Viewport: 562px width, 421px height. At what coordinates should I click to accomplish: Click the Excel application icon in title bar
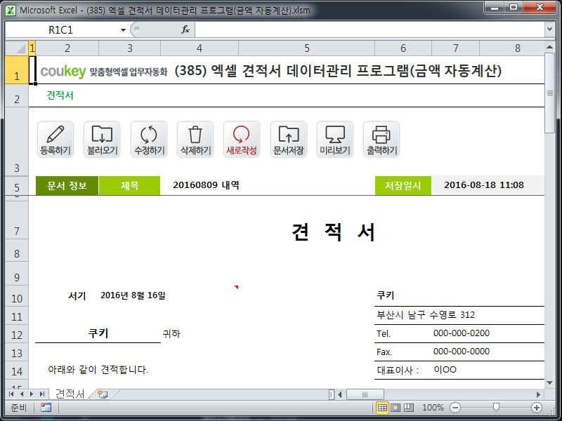click(11, 11)
